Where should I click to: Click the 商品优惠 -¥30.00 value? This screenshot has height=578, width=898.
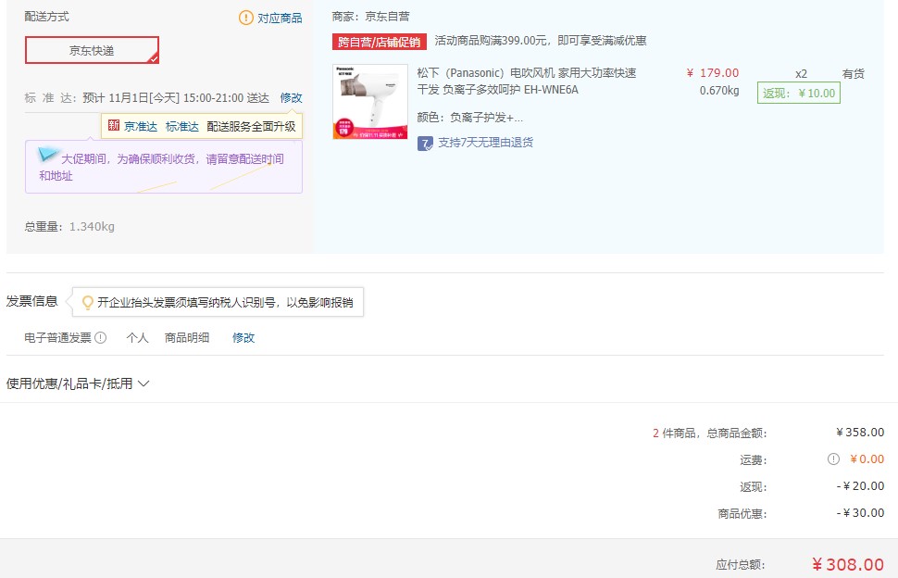point(860,512)
